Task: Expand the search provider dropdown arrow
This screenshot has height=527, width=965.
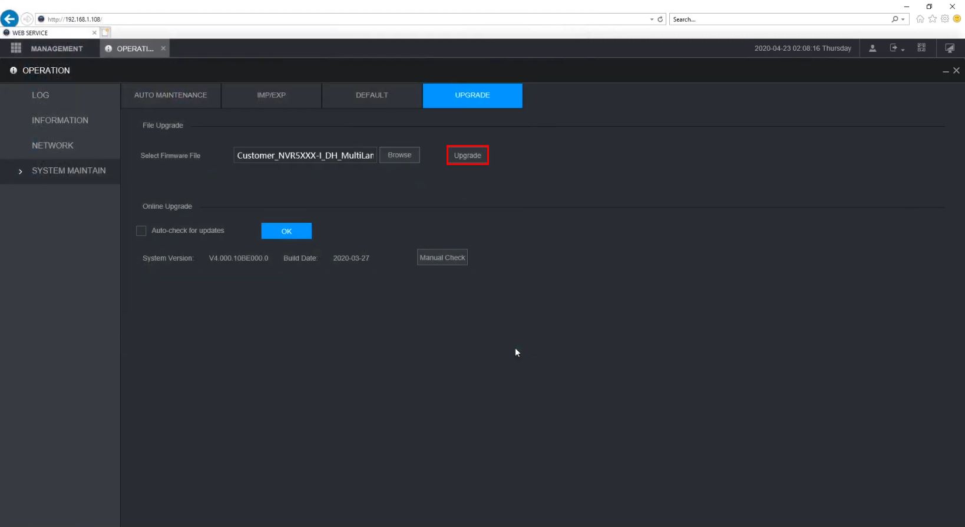Action: [x=903, y=19]
